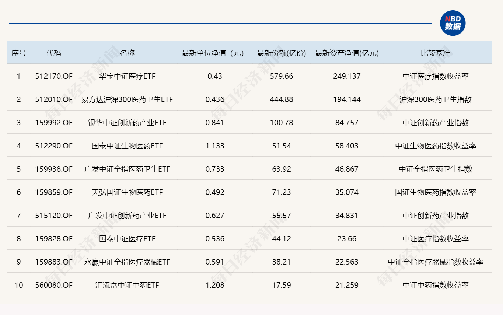Click net value 1.133
This screenshot has width=503, height=315.
pyautogui.click(x=215, y=146)
